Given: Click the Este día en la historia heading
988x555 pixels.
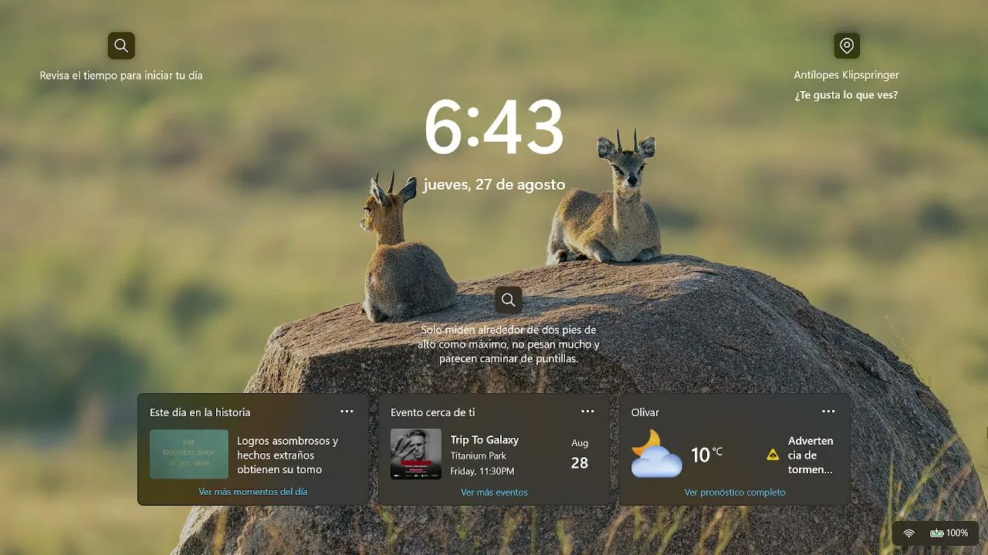Looking at the screenshot, I should (x=200, y=412).
